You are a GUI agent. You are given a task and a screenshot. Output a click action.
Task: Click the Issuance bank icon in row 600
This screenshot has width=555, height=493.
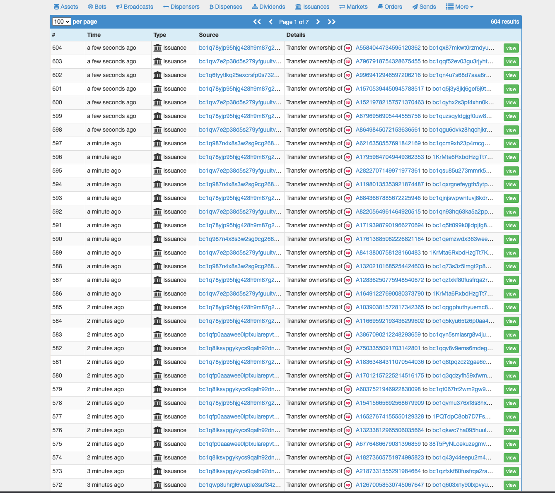click(x=157, y=102)
